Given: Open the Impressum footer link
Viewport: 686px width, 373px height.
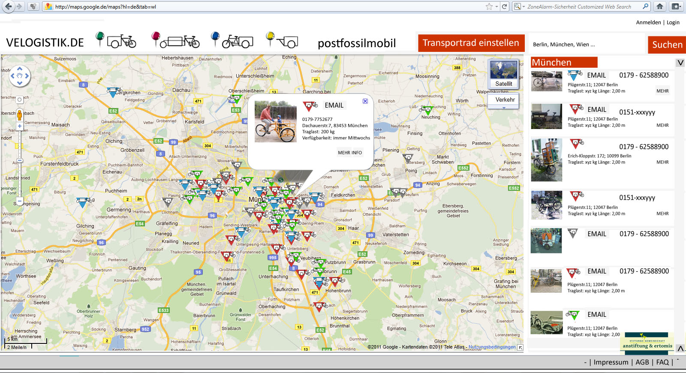Looking at the screenshot, I should click(611, 362).
